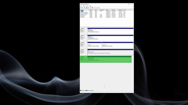Select the HDD (E:) partition block on Disk 1
This screenshot has width=188, height=105.
111,38
